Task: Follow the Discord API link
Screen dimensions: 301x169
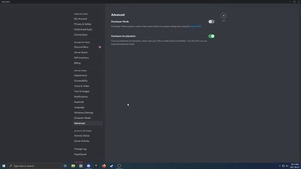Action: point(196,26)
